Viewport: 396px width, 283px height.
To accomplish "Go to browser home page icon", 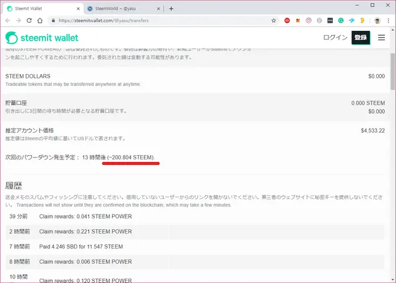I will tap(40, 20).
